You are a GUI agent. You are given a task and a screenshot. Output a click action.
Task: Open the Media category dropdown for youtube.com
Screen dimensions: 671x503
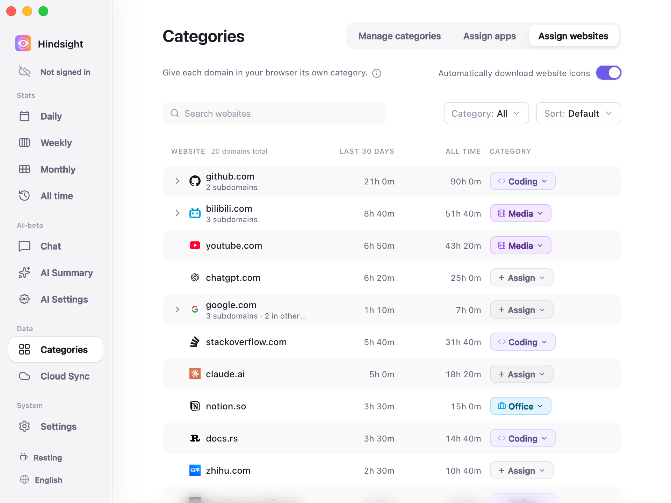coord(520,245)
